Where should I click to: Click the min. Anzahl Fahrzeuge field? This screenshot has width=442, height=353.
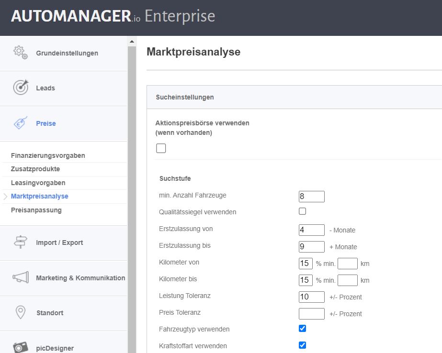(311, 196)
